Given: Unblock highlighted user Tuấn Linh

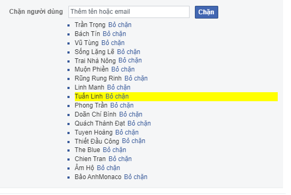Looking at the screenshot, I should pos(117,96).
